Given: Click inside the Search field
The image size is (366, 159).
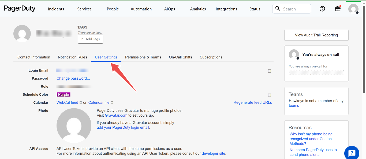Looking at the screenshot, I should pyautogui.click(x=292, y=9).
